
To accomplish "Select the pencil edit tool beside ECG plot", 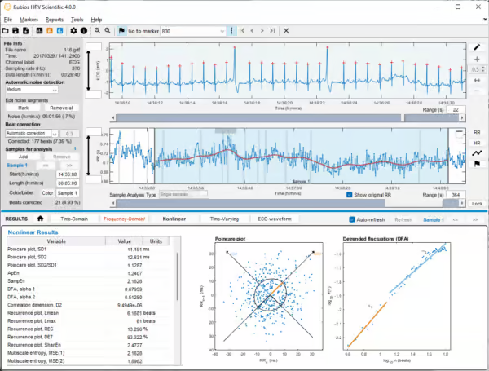I will [x=477, y=47].
